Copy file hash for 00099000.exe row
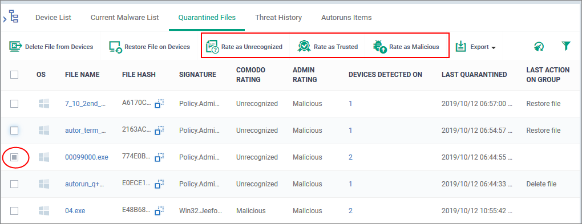This screenshot has width=582, height=224. 159,157
